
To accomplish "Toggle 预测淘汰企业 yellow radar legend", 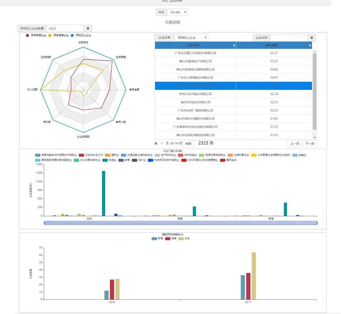I will click(58, 35).
